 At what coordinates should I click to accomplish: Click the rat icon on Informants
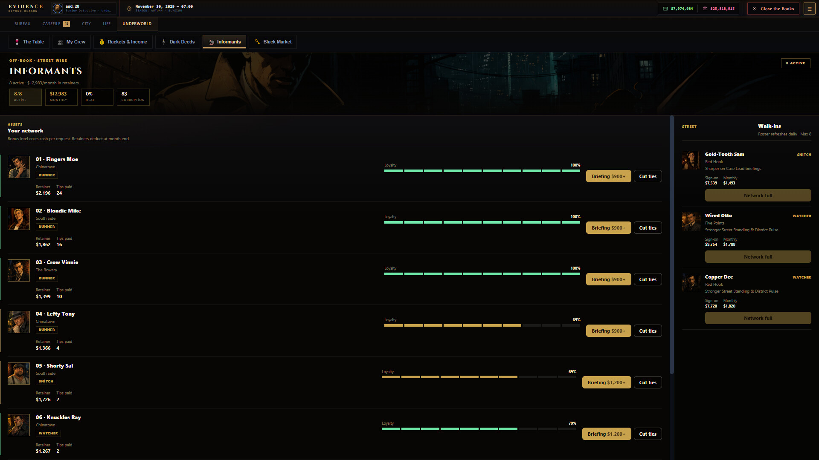[x=211, y=42]
